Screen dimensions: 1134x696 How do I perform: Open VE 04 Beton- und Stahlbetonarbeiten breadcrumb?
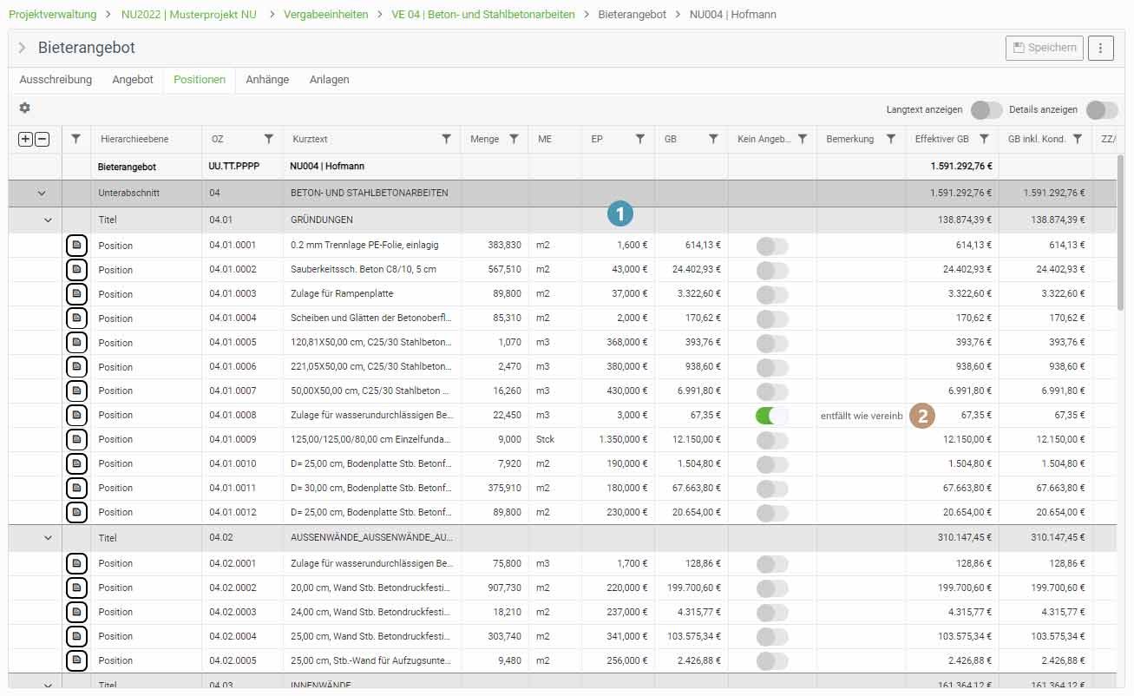[x=483, y=15]
